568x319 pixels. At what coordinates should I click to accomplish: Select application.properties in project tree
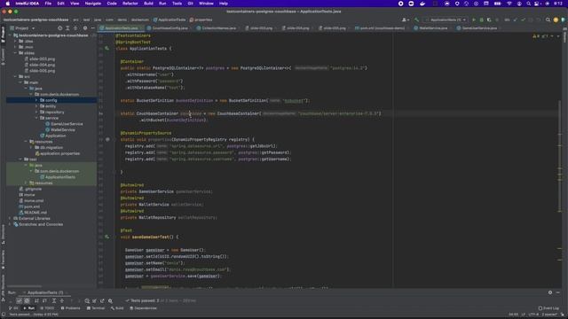click(59, 153)
